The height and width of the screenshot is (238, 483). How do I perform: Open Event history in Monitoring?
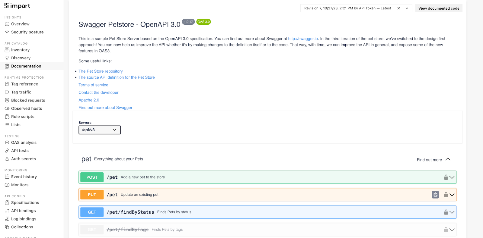tap(24, 177)
